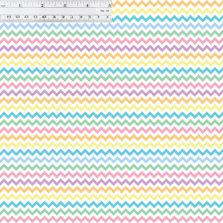Pick the teal chevron right of the ruler
The image size is (223, 223).
coord(167,18)
